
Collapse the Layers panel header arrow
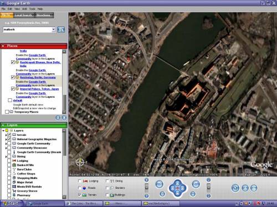tap(3, 125)
